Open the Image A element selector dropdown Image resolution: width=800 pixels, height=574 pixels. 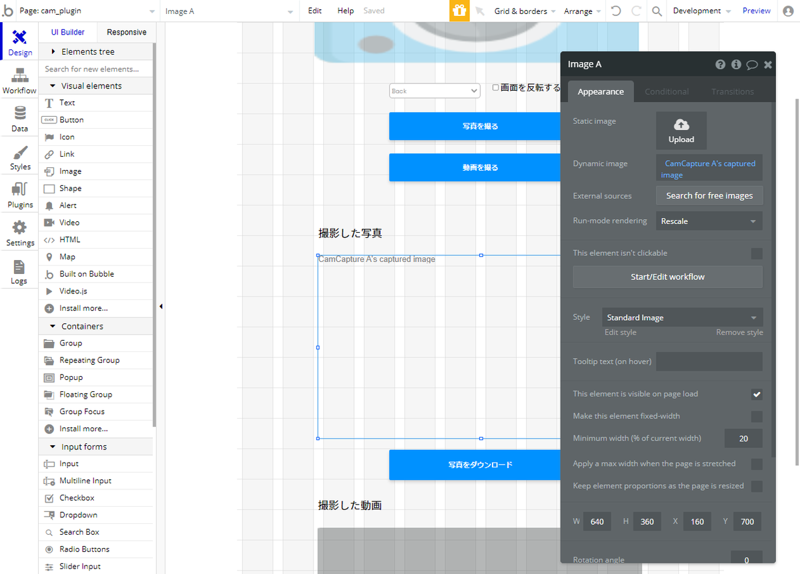coord(229,11)
